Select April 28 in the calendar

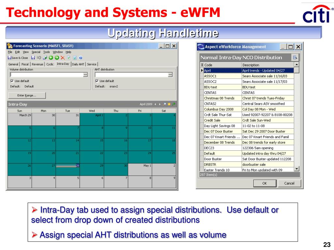click(68, 170)
